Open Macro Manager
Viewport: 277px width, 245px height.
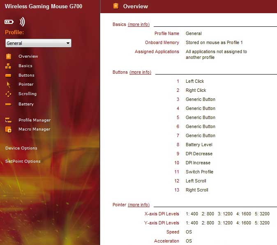click(x=35, y=129)
